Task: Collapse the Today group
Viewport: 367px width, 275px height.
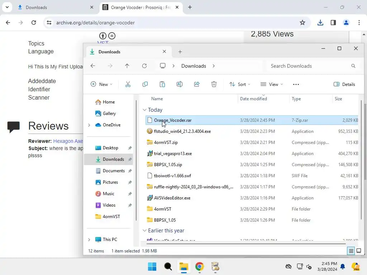Action: click(145, 110)
